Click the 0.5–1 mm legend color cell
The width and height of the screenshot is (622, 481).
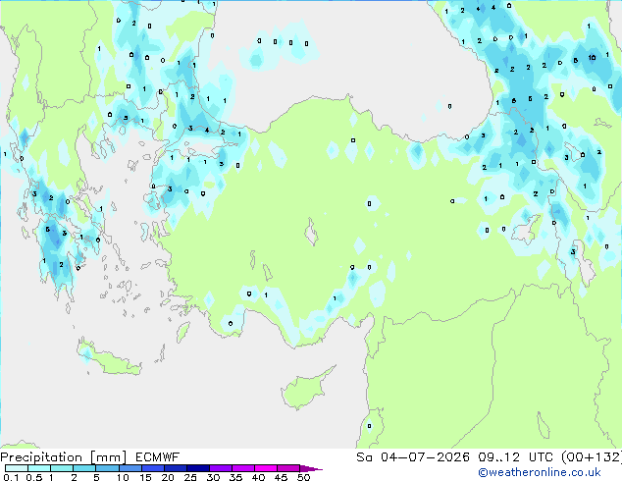point(39,468)
